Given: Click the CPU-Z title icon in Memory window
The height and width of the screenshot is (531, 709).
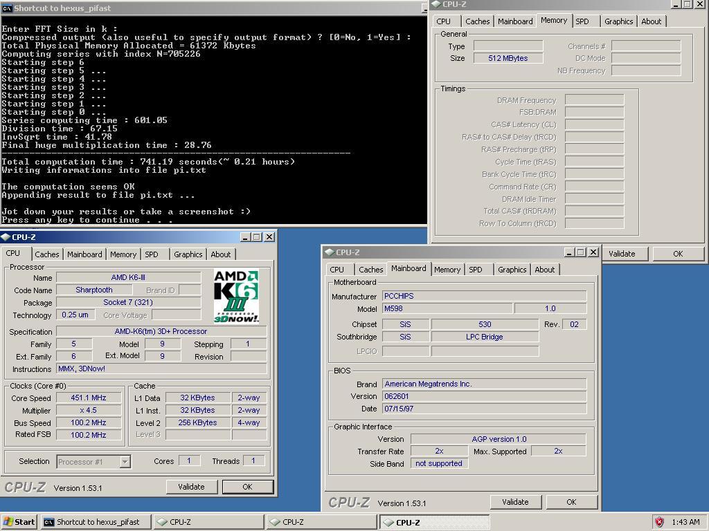Looking at the screenshot, I should click(x=436, y=4).
